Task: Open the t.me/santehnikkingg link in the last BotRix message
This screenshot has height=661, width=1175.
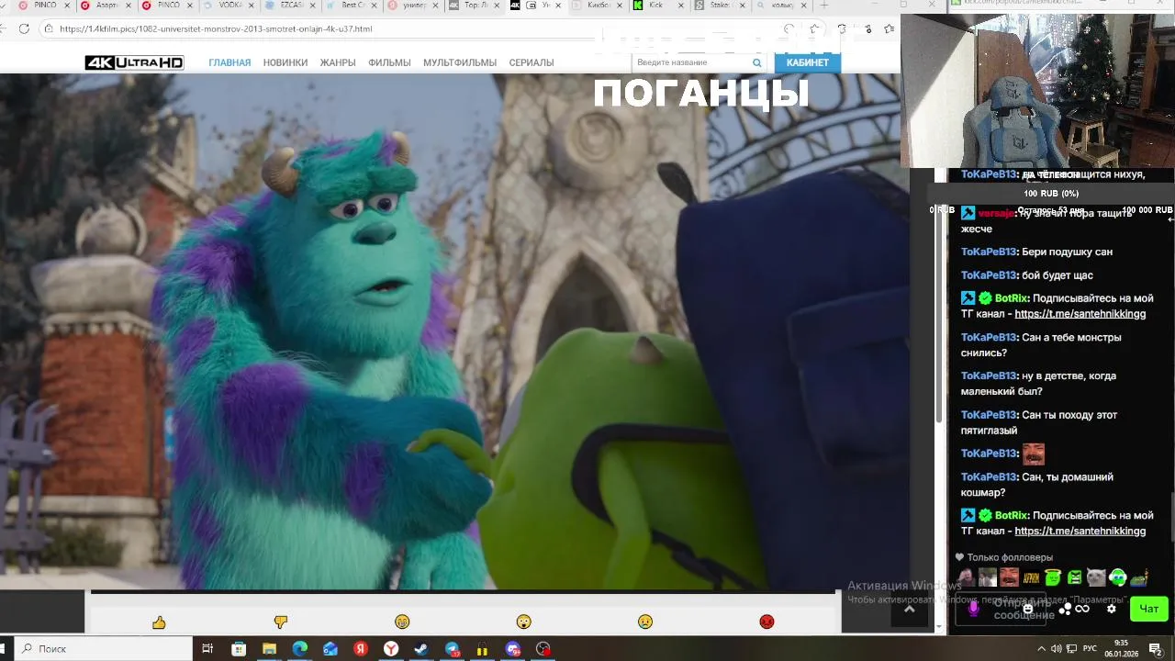Action: click(1080, 531)
